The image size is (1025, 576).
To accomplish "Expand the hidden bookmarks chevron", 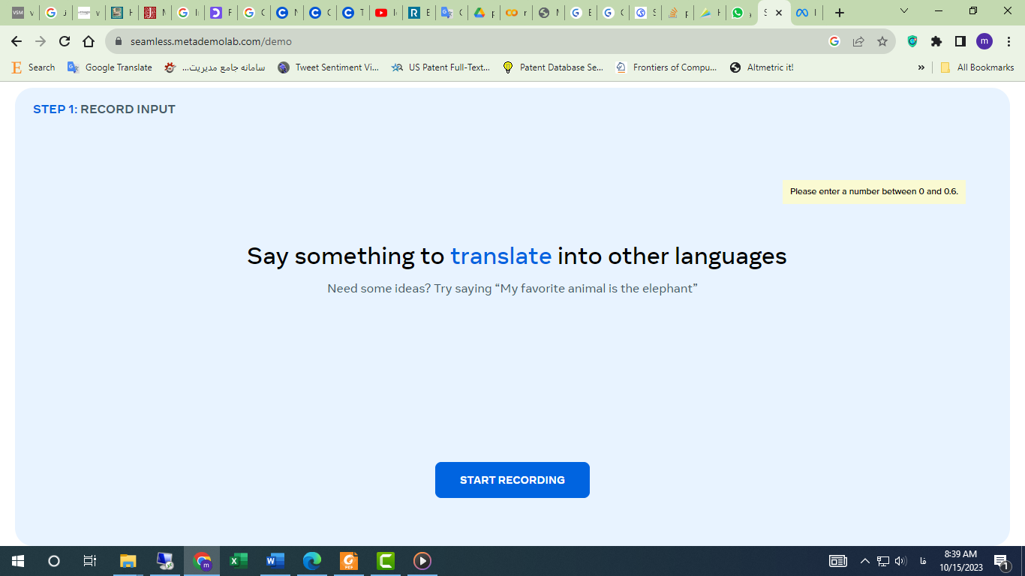I will 921,67.
